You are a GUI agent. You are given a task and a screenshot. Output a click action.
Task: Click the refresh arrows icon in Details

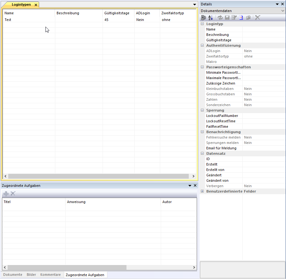[x=220, y=18]
